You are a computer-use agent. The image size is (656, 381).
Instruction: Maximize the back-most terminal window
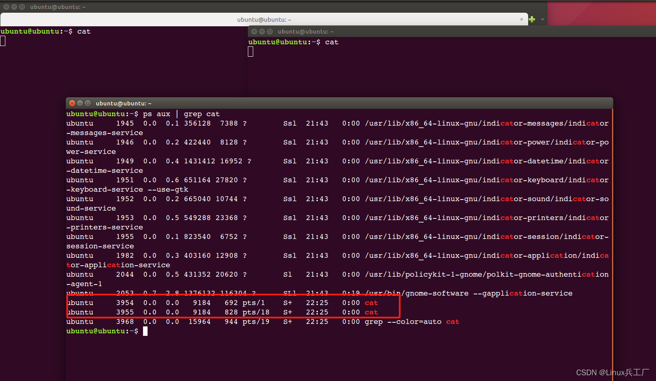[22, 7]
